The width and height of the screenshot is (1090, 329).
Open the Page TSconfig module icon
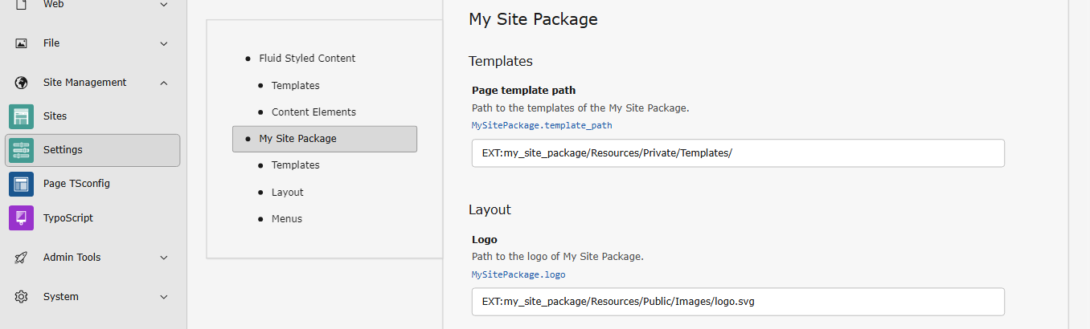point(22,184)
